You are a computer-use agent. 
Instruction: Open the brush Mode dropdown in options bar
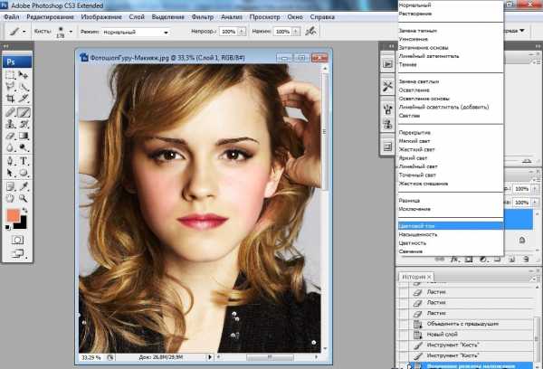tap(135, 32)
